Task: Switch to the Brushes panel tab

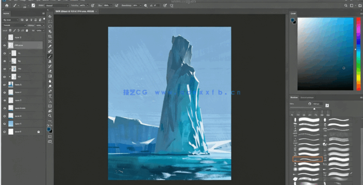Action: coord(294,98)
